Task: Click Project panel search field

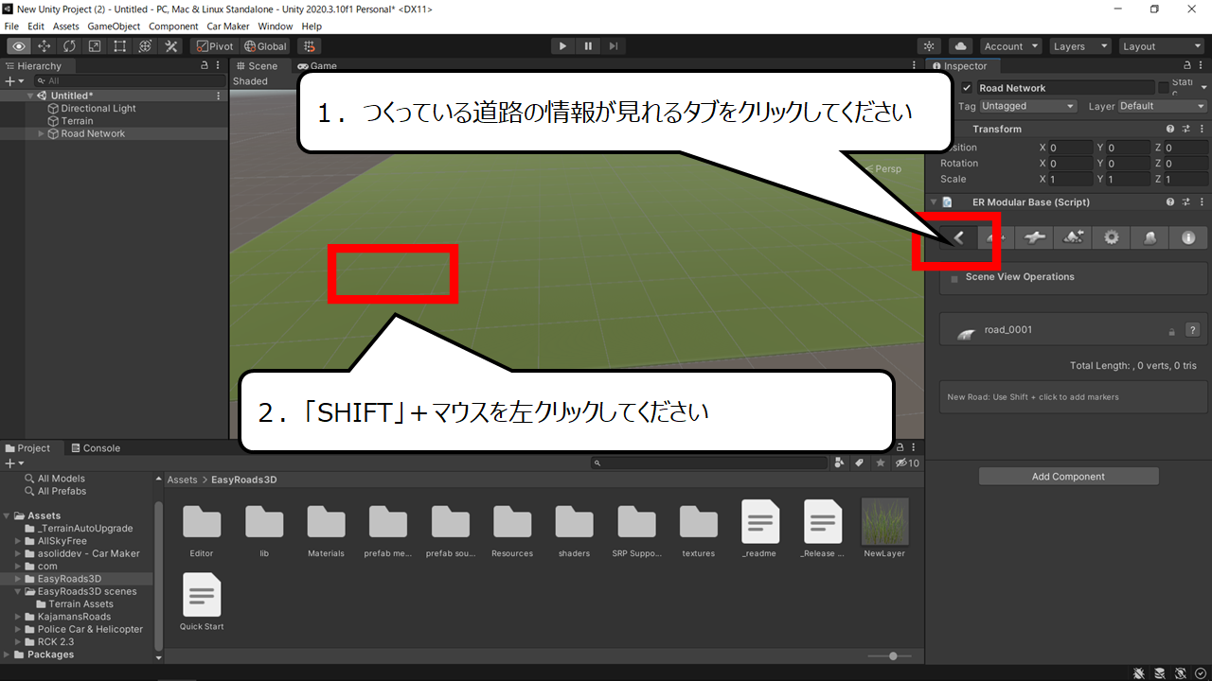Action: 709,463
